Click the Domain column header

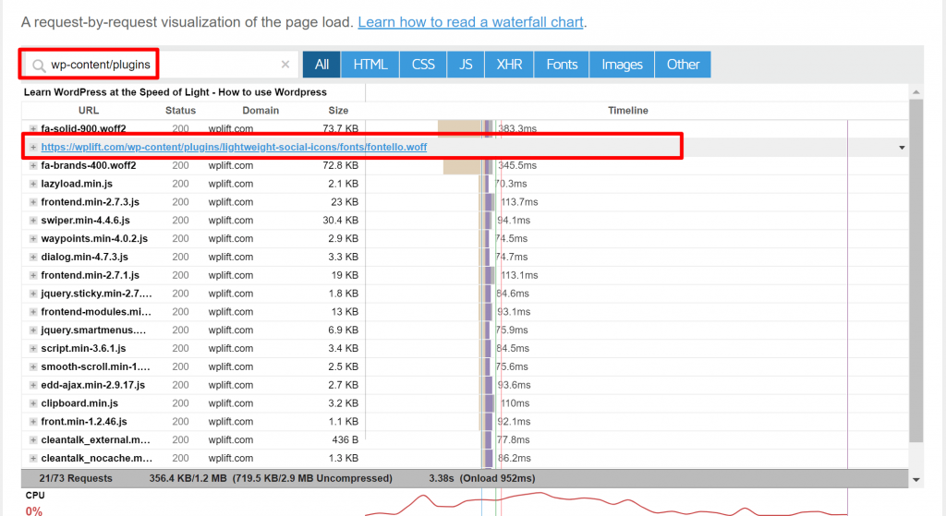click(x=261, y=111)
